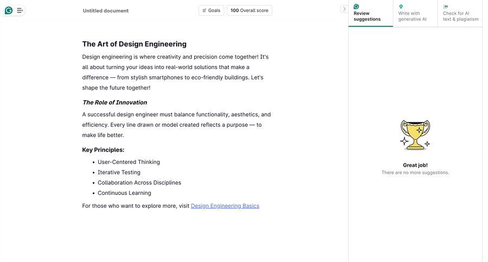This screenshot has width=488, height=262.
Task: Click the quotation mark icon on plagiarism tab
Action: coord(446,6)
